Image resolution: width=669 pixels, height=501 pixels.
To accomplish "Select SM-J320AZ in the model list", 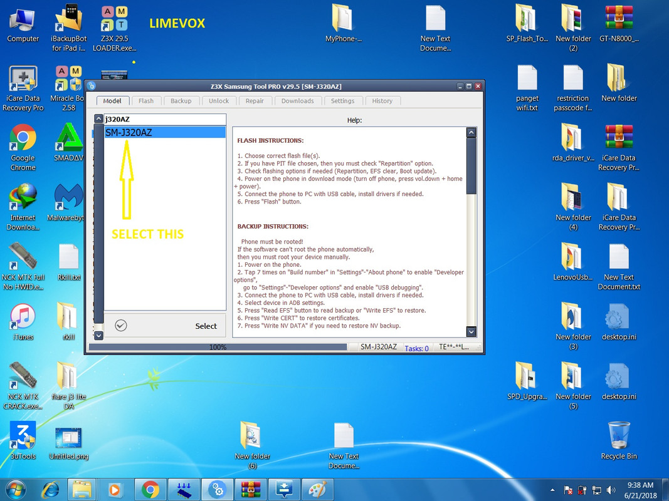I will [165, 133].
